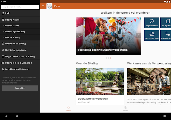
Task: Expand Efteling nieuws sidebar section
Action: (20, 20)
